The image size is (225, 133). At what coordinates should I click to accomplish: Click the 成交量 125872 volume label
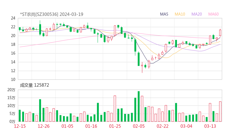(x=34, y=85)
